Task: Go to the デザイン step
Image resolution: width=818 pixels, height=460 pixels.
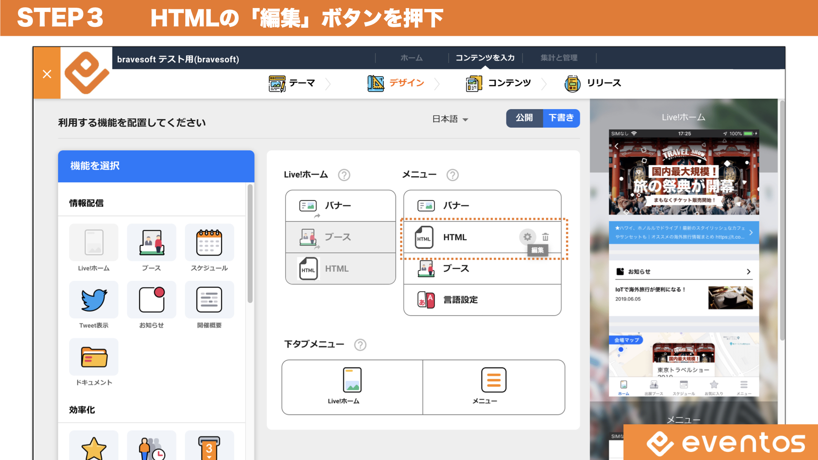Action: tap(396, 83)
